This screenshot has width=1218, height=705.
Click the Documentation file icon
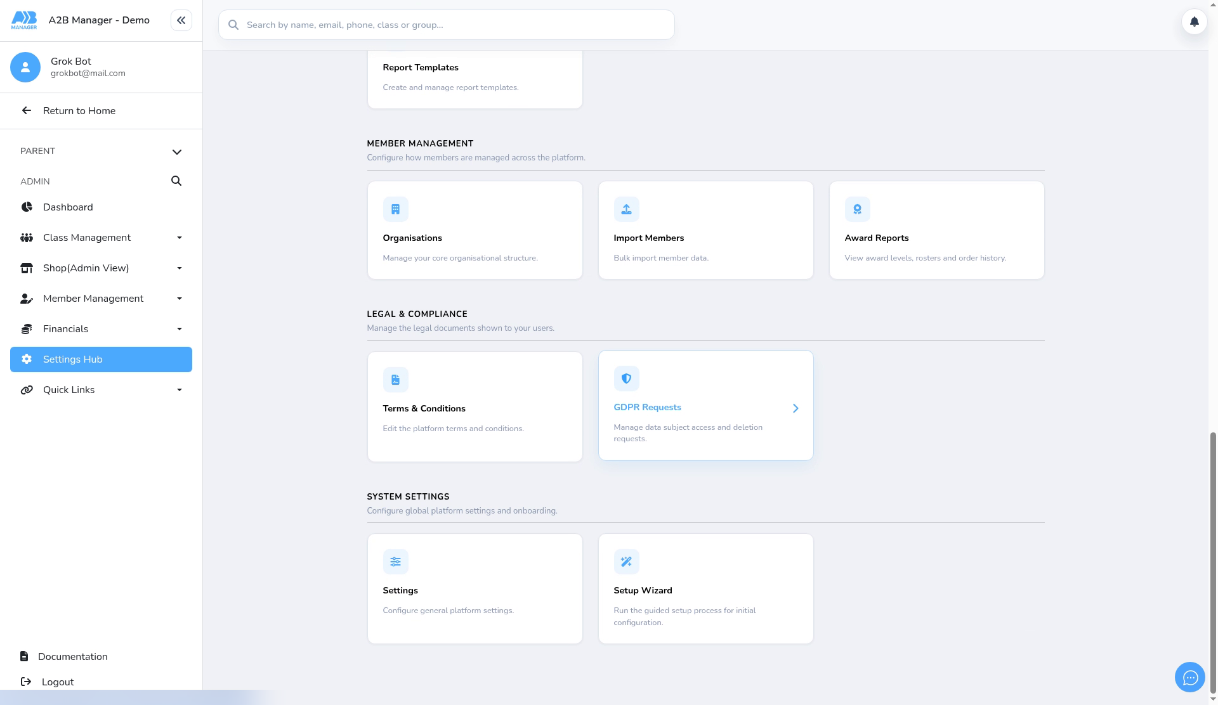(x=24, y=656)
